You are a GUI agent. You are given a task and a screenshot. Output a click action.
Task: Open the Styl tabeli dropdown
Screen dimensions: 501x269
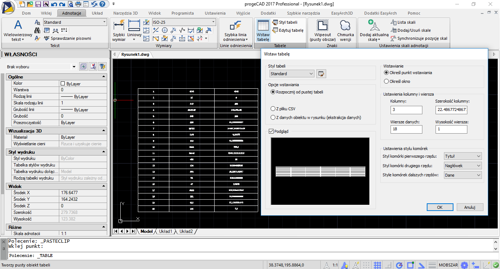pyautogui.click(x=291, y=74)
